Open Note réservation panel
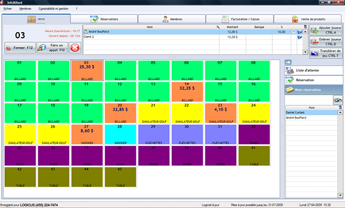 click(313, 90)
